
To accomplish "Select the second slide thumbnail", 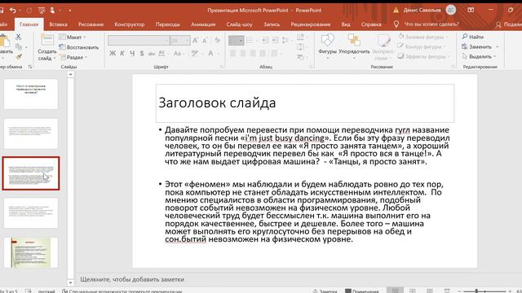I will [x=31, y=133].
